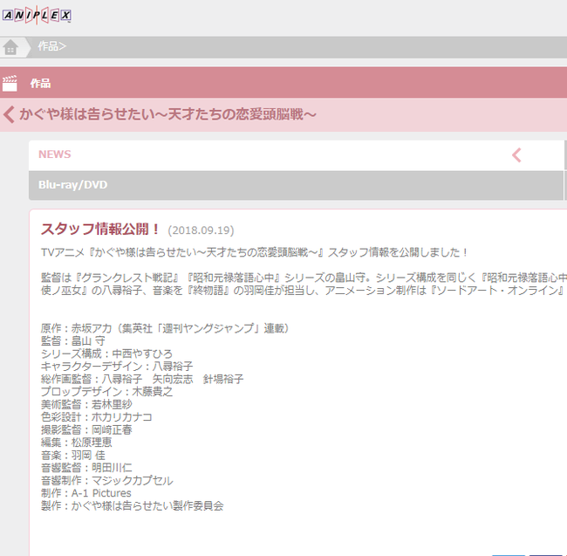Select the キャラクターデザイン：八尋裕子 line
The width and height of the screenshot is (567, 556).
117,367
